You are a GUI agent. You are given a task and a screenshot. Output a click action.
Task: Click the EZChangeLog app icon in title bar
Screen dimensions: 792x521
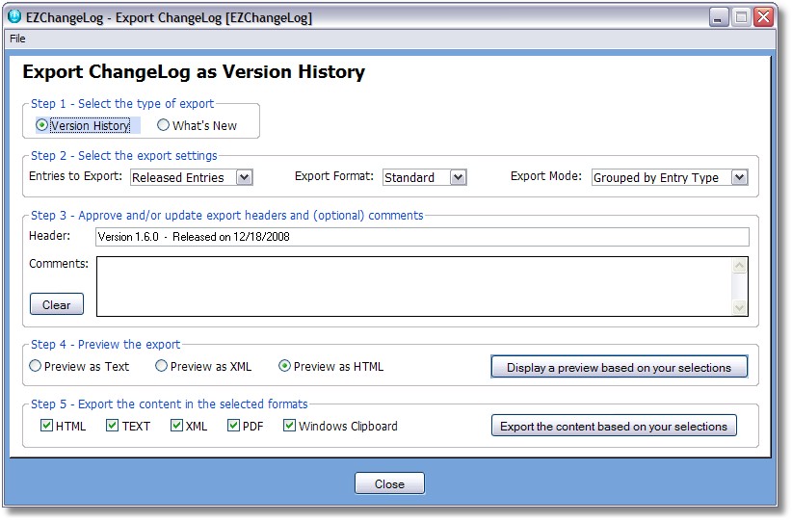[14, 16]
